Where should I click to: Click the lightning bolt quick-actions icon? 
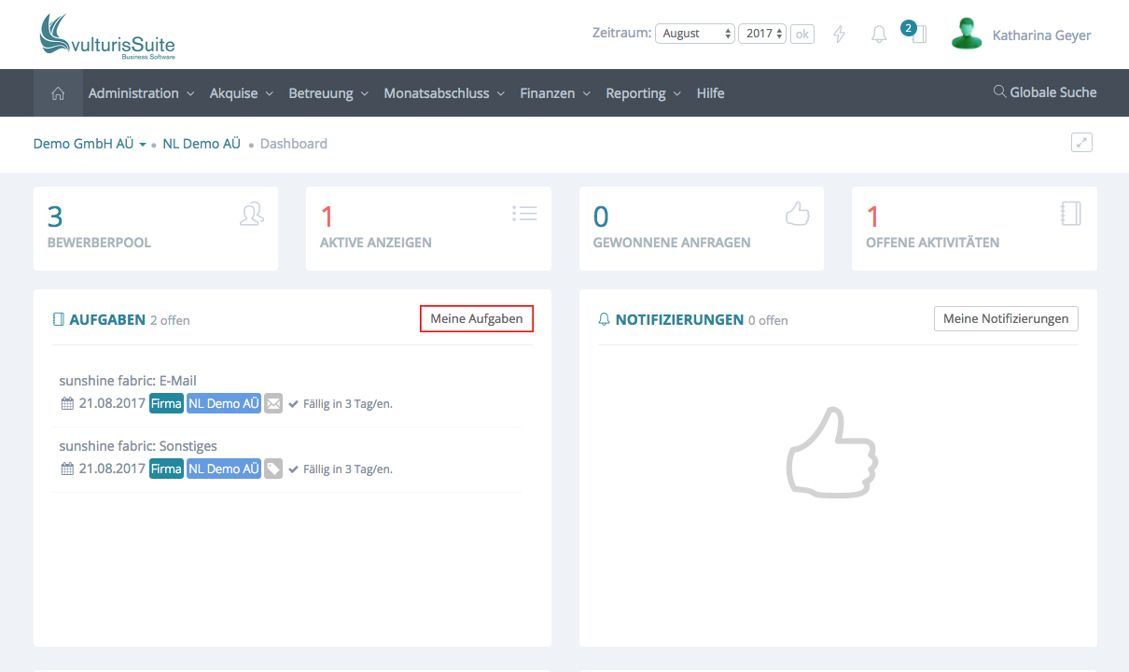[839, 35]
